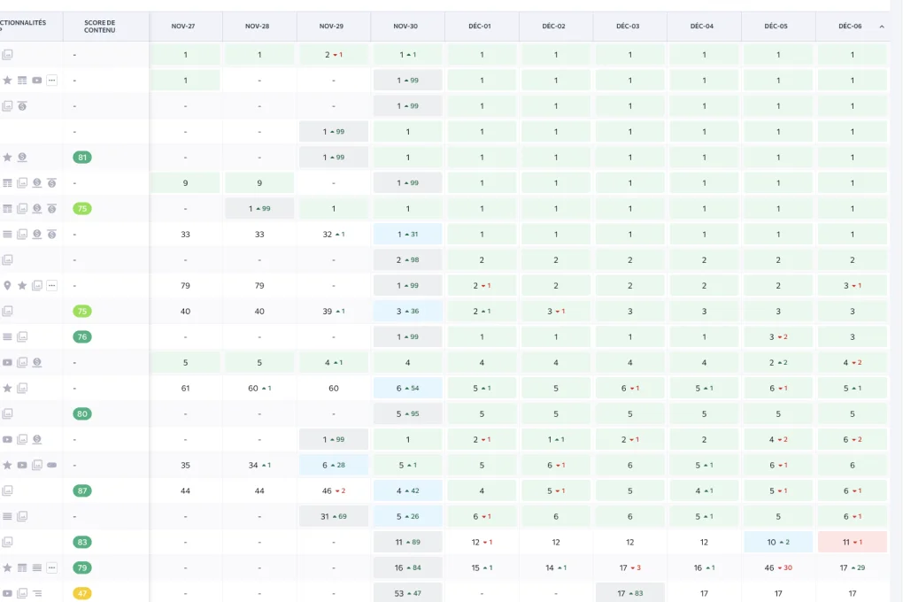Toggle sort arrow next to DÉC-06 header
Screen dimensions: 903x602
click(x=881, y=27)
